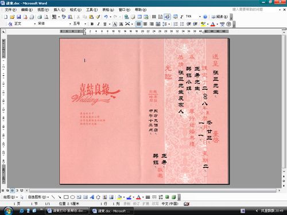Screen dimensions: 287x215
Task: Toggle the 改写 overtype indicator
Action: click(x=155, y=204)
